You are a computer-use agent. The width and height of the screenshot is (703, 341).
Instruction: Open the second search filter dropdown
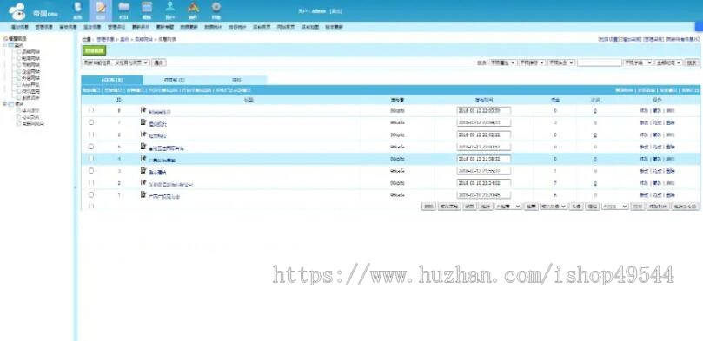coord(532,62)
